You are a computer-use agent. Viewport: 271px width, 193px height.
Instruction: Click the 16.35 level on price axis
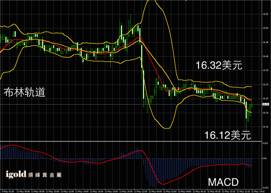265,71
